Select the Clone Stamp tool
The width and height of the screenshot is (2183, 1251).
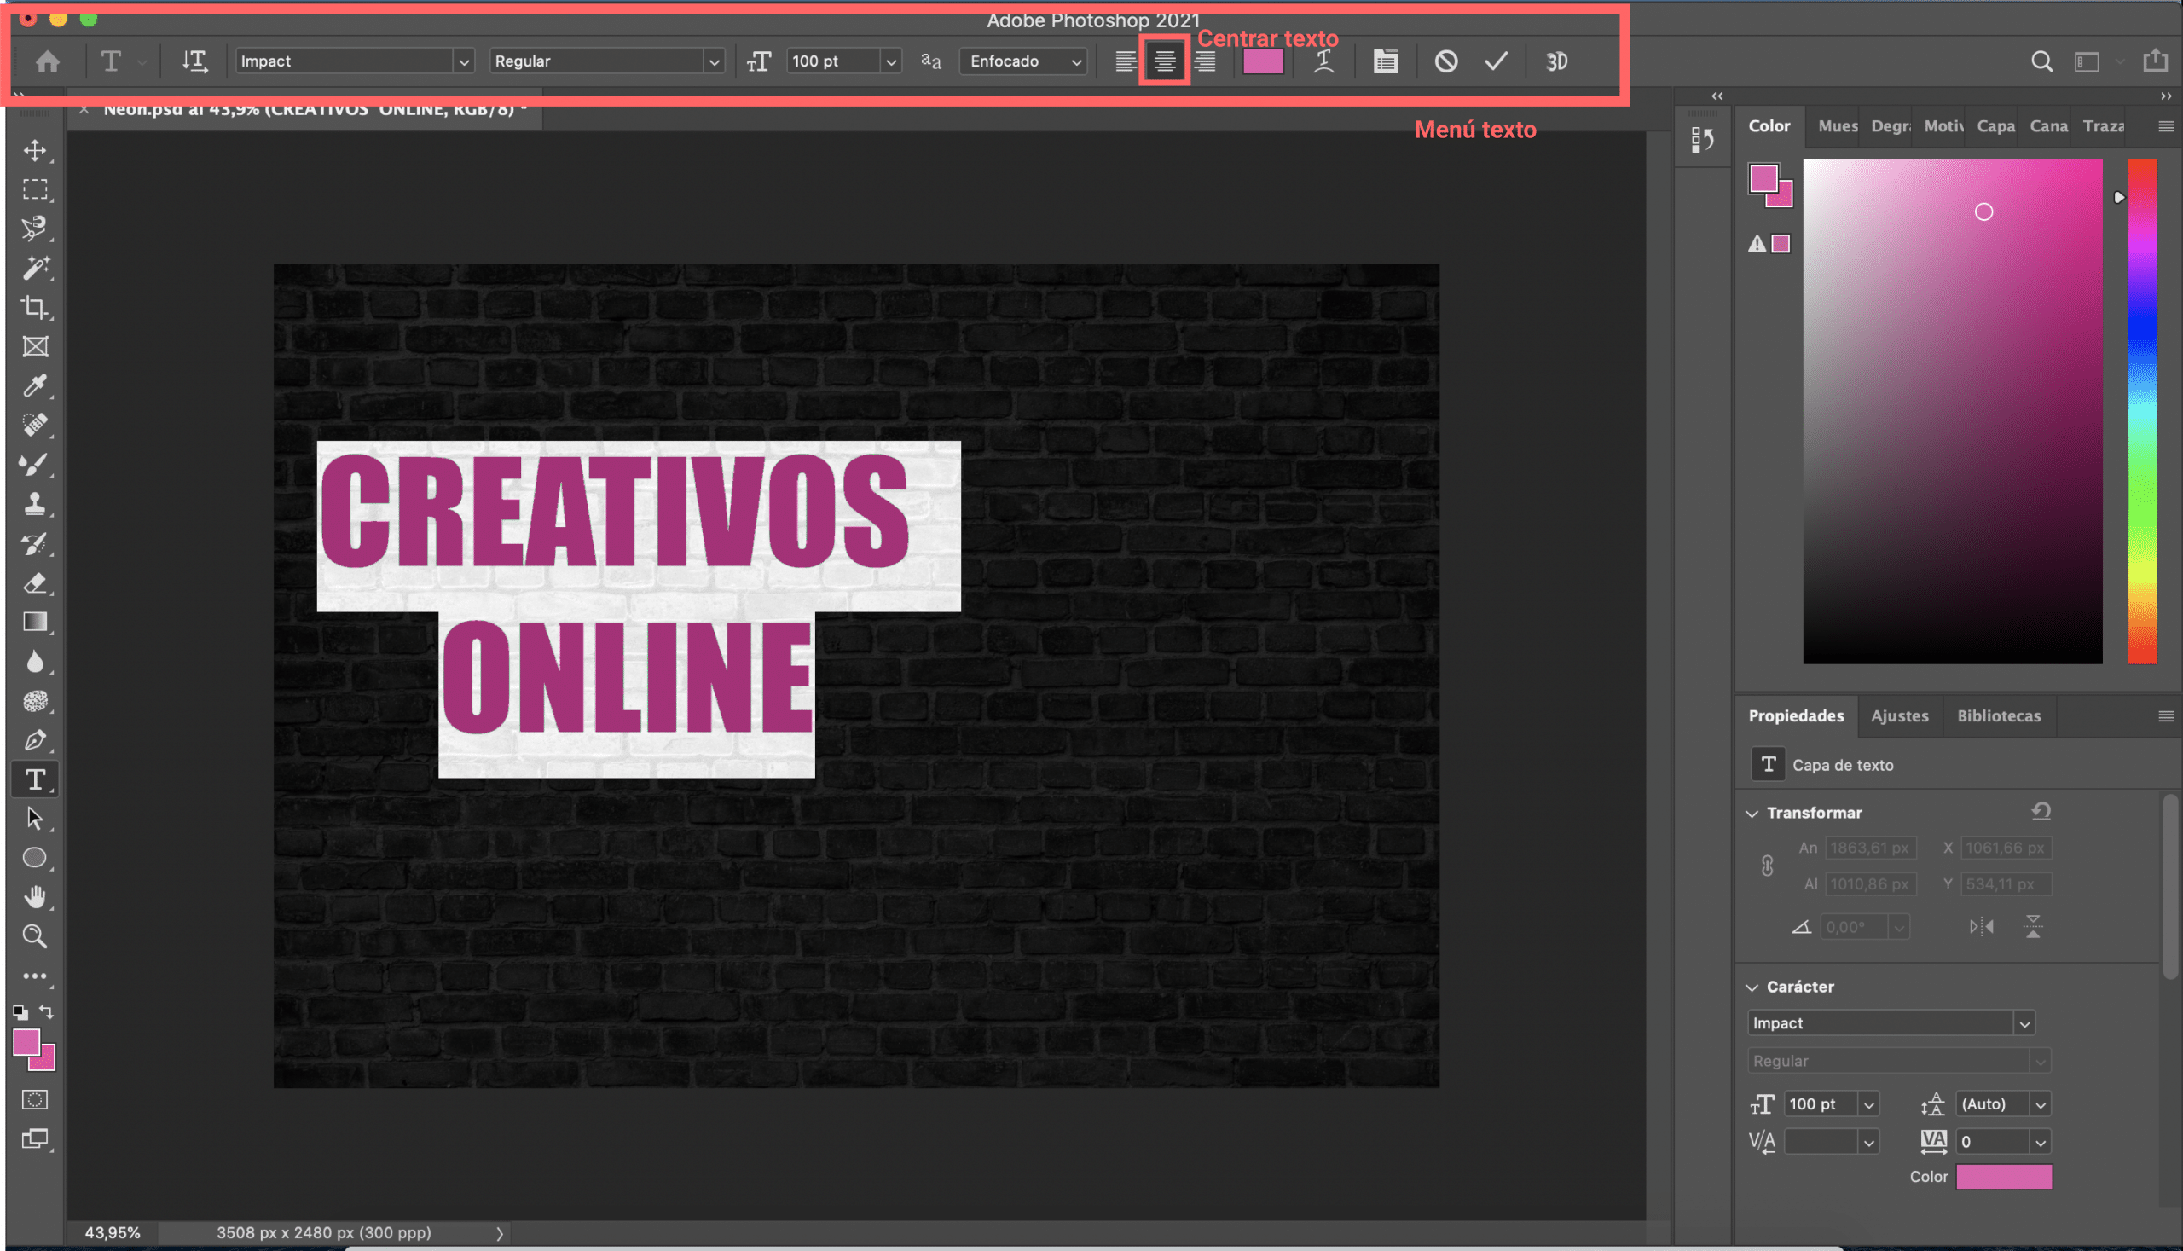click(35, 503)
